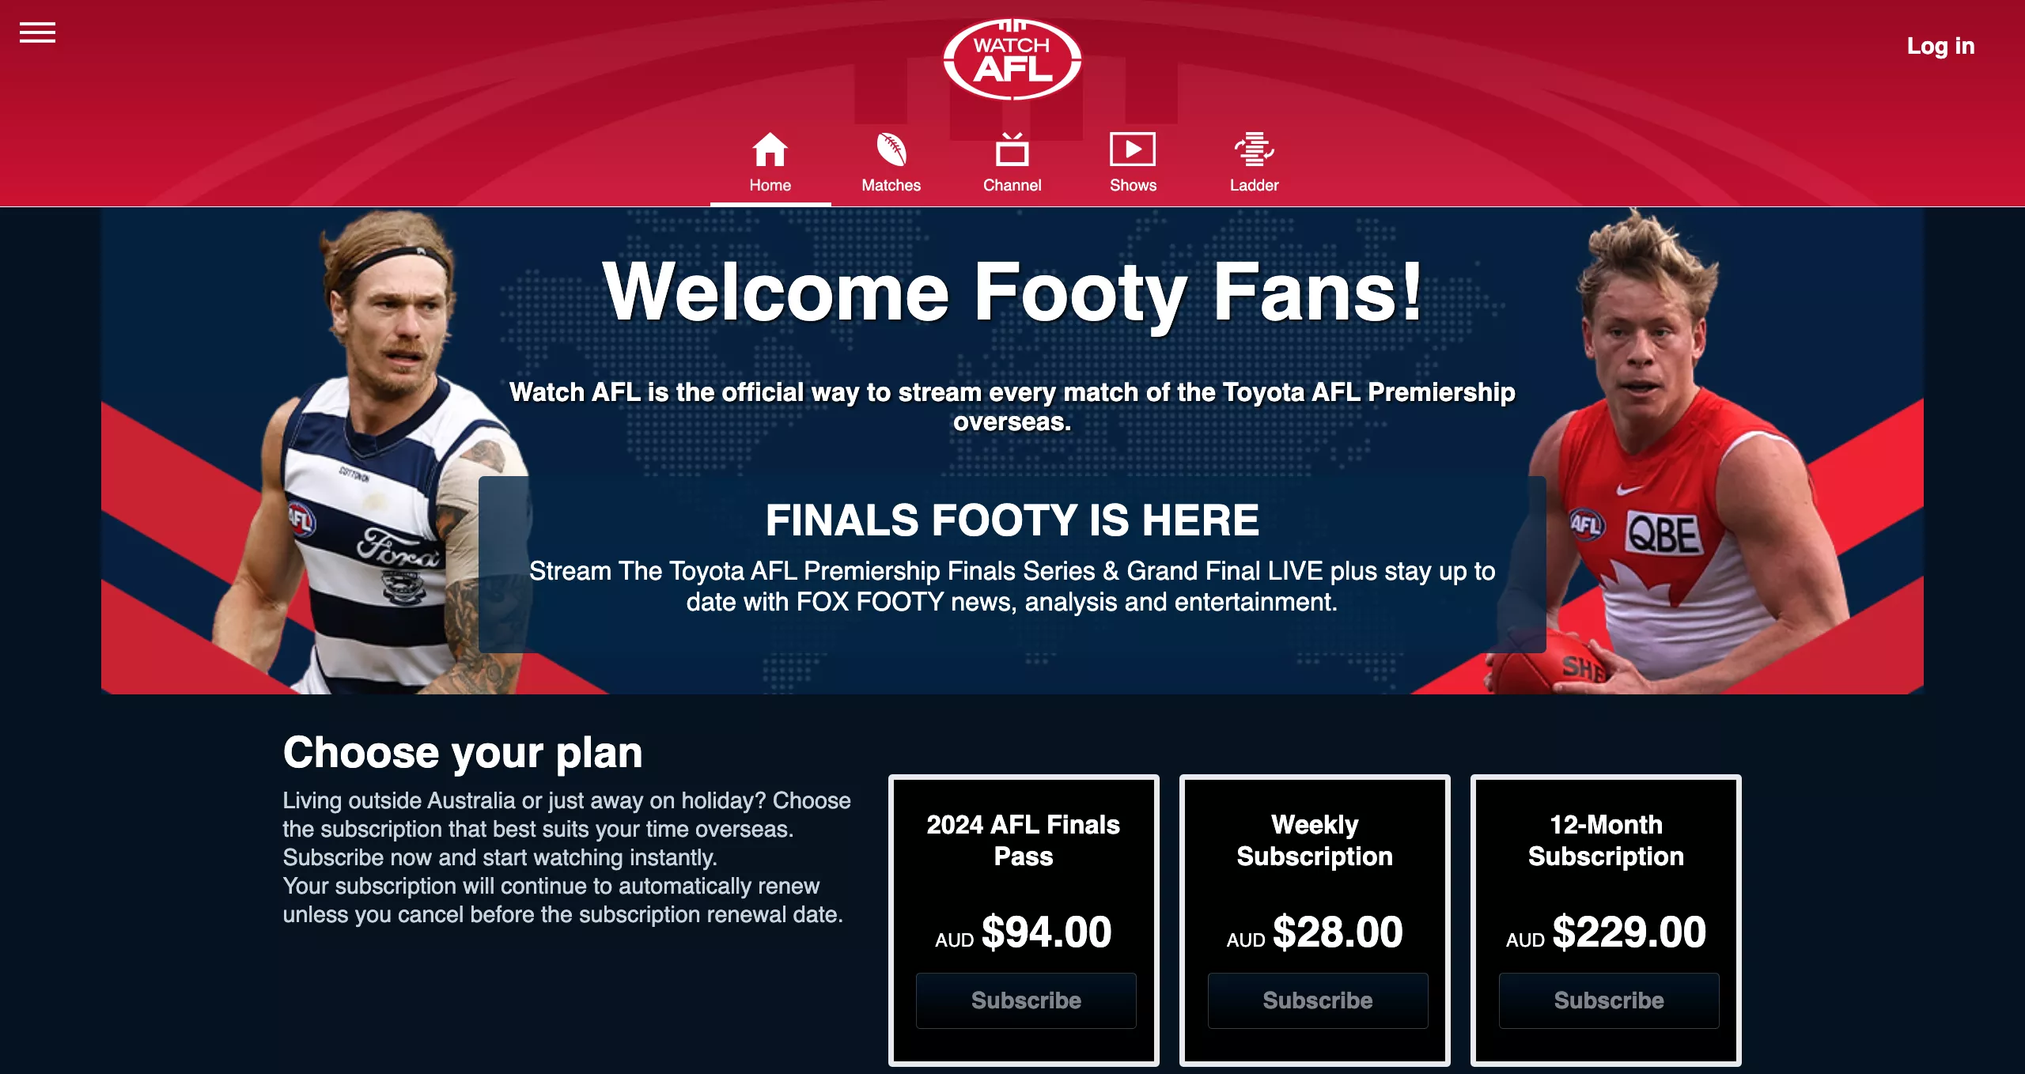Open the Matches tab label
The width and height of the screenshot is (2025, 1074).
click(891, 185)
